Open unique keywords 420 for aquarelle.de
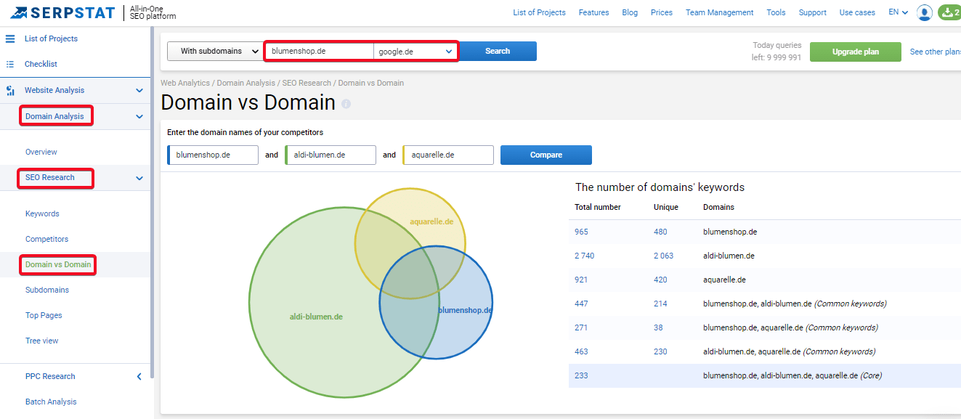Image resolution: width=961 pixels, height=419 pixels. point(660,280)
